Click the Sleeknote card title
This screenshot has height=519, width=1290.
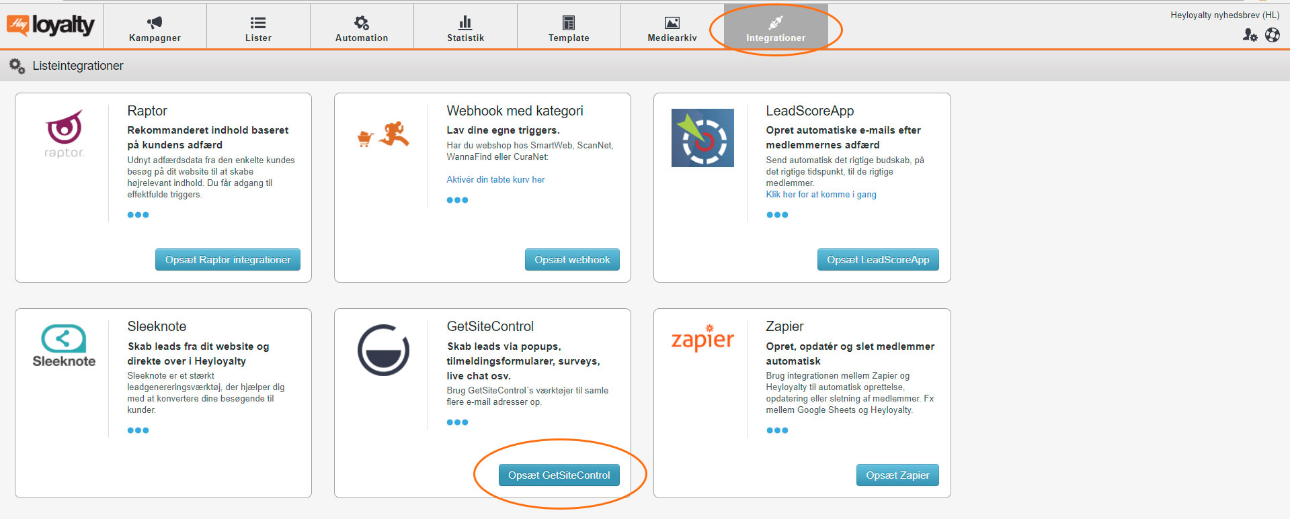[x=157, y=326]
